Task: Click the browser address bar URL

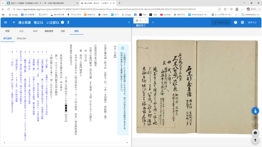Action: pos(106,9)
